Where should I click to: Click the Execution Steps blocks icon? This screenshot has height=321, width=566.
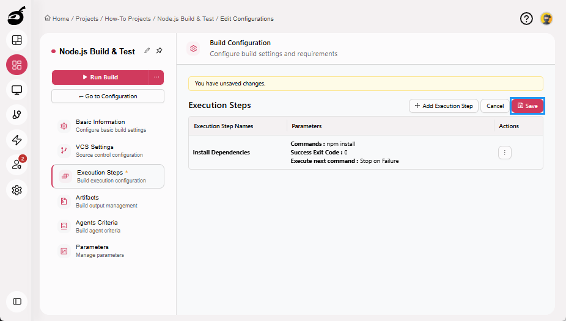pos(65,176)
